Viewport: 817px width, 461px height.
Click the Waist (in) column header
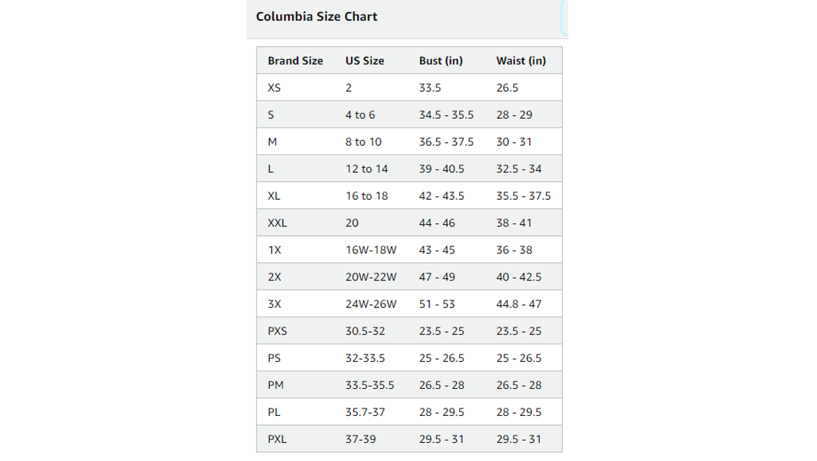pyautogui.click(x=521, y=61)
